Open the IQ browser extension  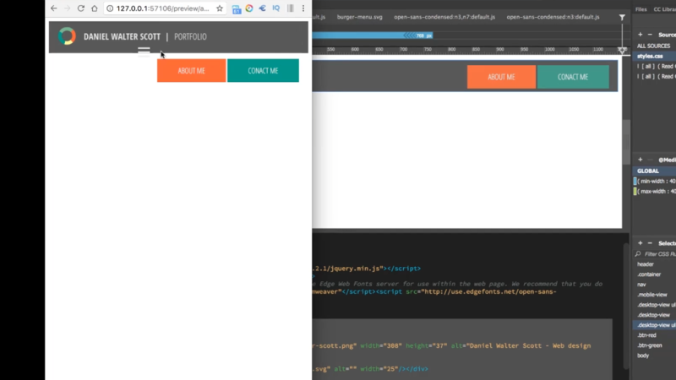pyautogui.click(x=276, y=8)
